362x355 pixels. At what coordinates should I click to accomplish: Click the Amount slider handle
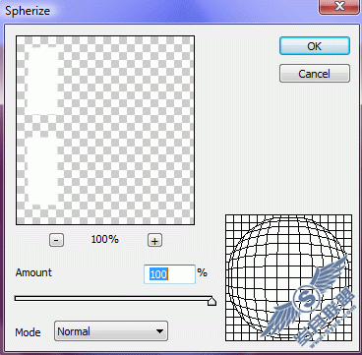(211, 301)
